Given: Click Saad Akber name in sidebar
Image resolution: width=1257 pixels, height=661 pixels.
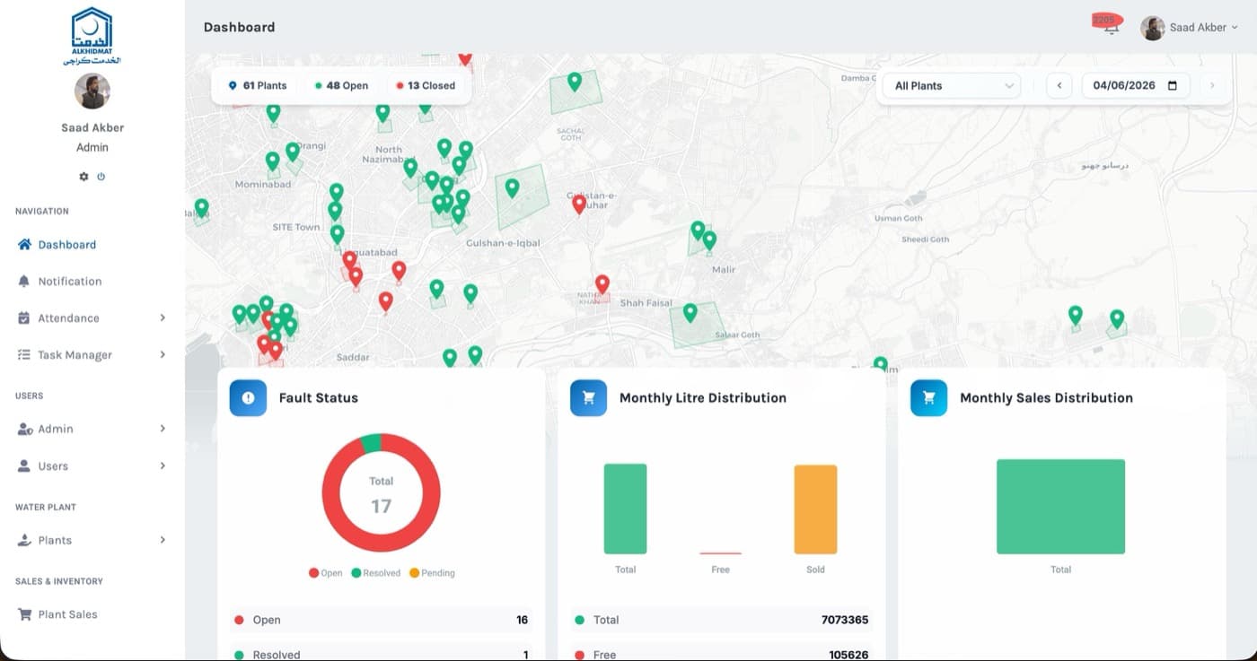Looking at the screenshot, I should (92, 127).
